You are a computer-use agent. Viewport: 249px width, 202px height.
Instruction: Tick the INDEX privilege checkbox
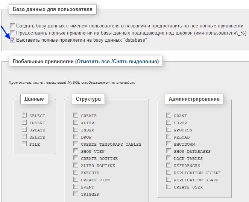76,130
